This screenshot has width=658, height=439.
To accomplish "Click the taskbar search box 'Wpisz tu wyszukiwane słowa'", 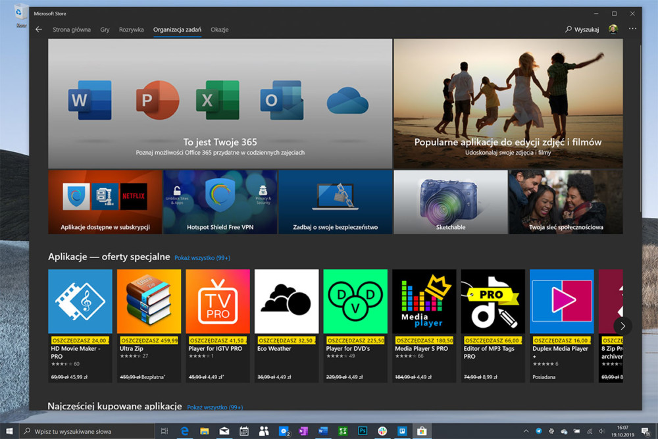I will pos(87,431).
